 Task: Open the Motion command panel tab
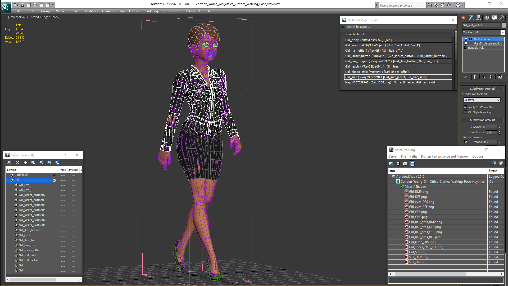[487, 18]
